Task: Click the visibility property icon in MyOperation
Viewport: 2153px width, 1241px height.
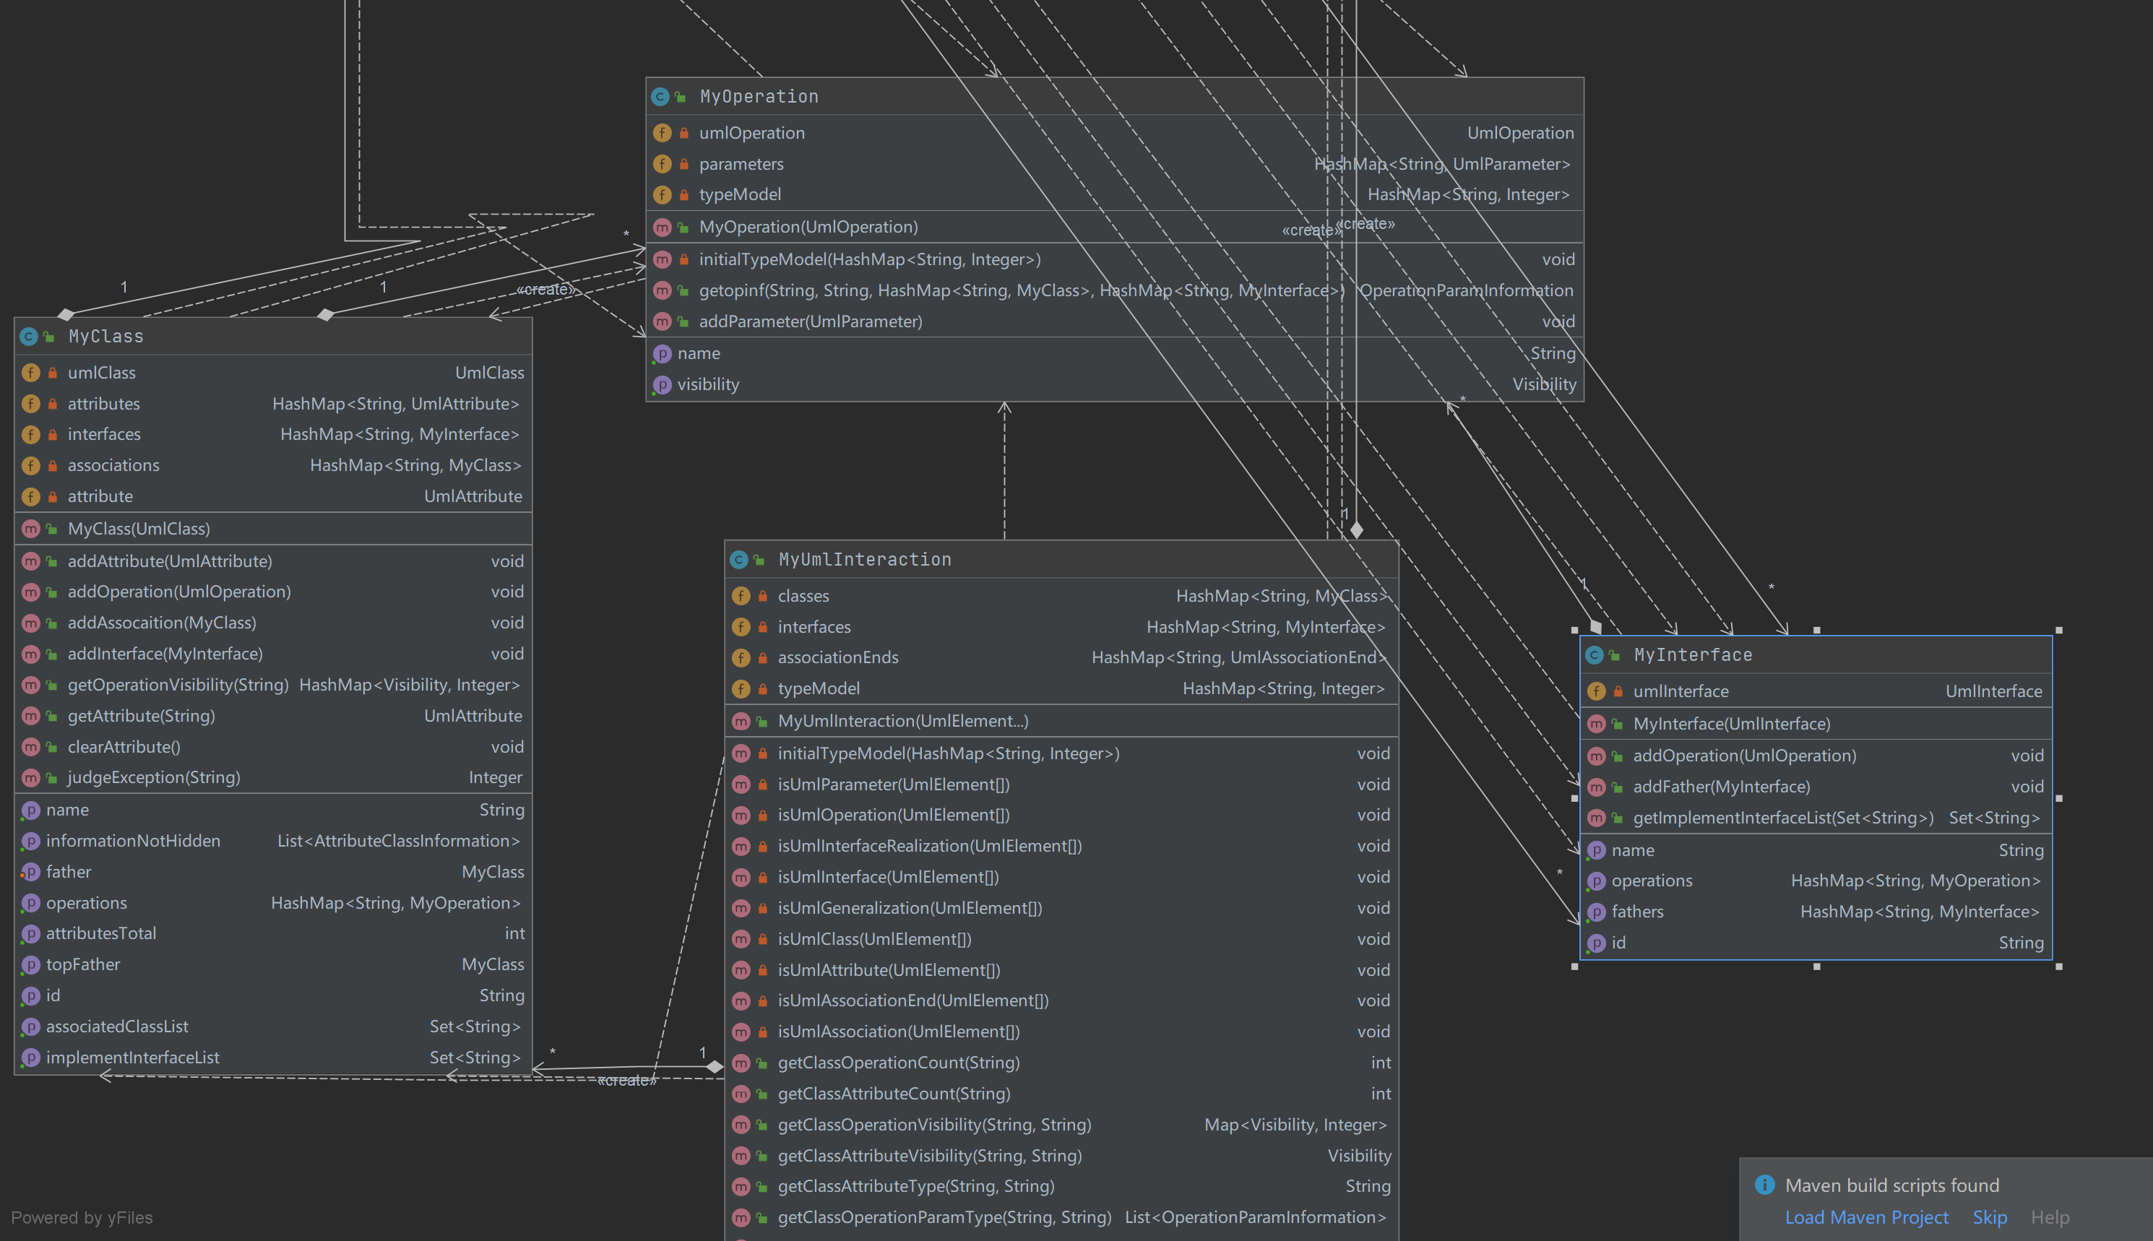Action: [663, 385]
